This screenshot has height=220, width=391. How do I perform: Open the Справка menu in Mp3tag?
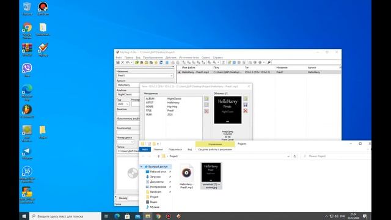point(217,57)
